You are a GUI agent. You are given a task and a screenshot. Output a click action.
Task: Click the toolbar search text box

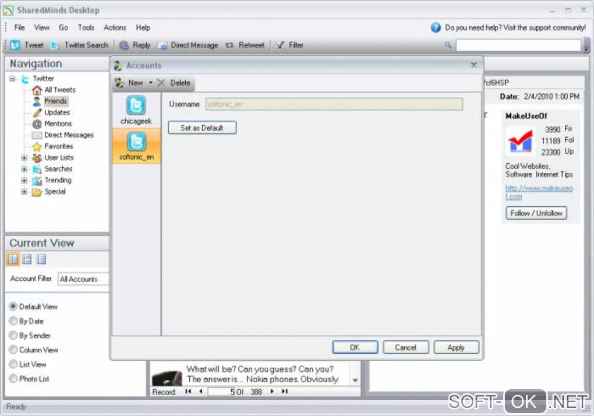[x=518, y=45]
